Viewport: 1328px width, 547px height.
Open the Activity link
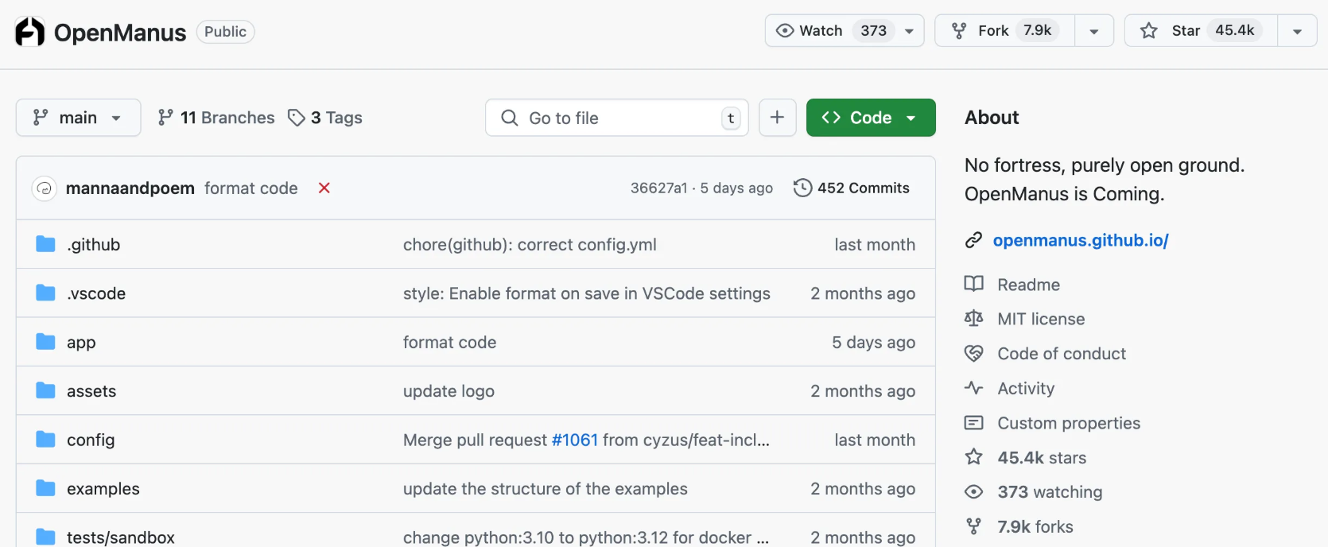[x=1026, y=389]
